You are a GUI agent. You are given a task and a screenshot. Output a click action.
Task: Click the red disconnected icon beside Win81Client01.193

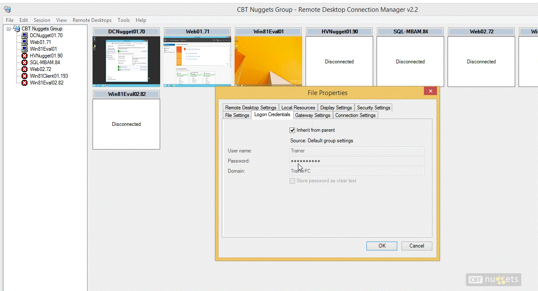(x=25, y=76)
